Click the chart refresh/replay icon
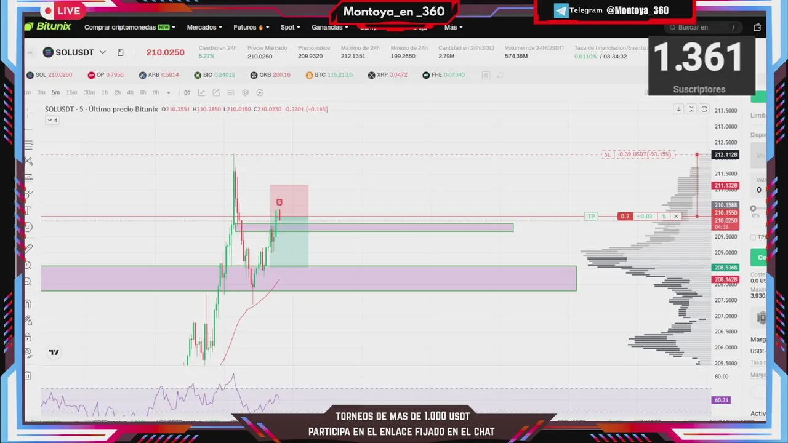788x443 pixels. (x=260, y=93)
